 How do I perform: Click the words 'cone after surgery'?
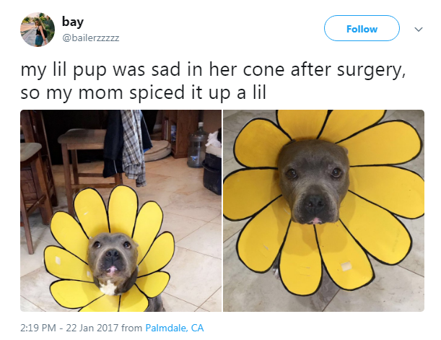click(x=324, y=70)
